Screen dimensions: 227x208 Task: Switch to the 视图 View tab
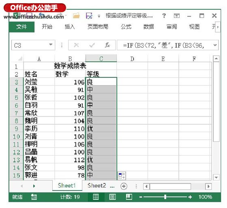pos(194,27)
